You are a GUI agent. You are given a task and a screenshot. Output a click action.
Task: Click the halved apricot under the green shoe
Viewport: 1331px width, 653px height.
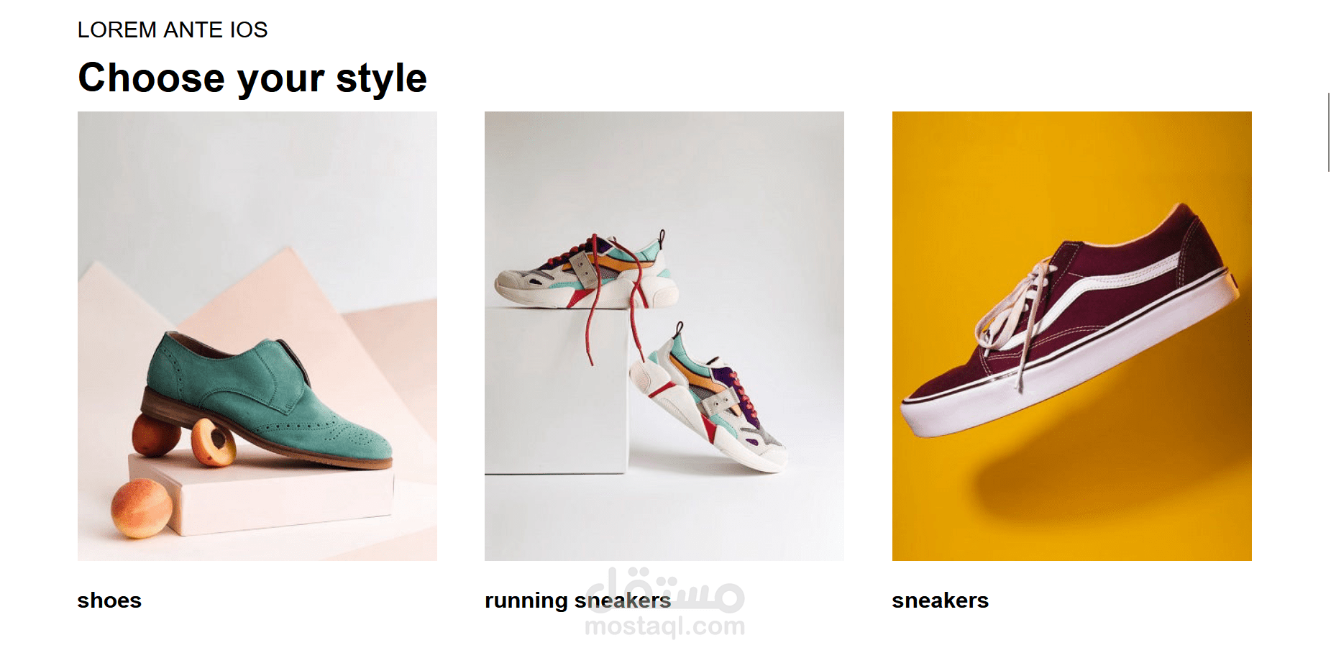point(214,443)
